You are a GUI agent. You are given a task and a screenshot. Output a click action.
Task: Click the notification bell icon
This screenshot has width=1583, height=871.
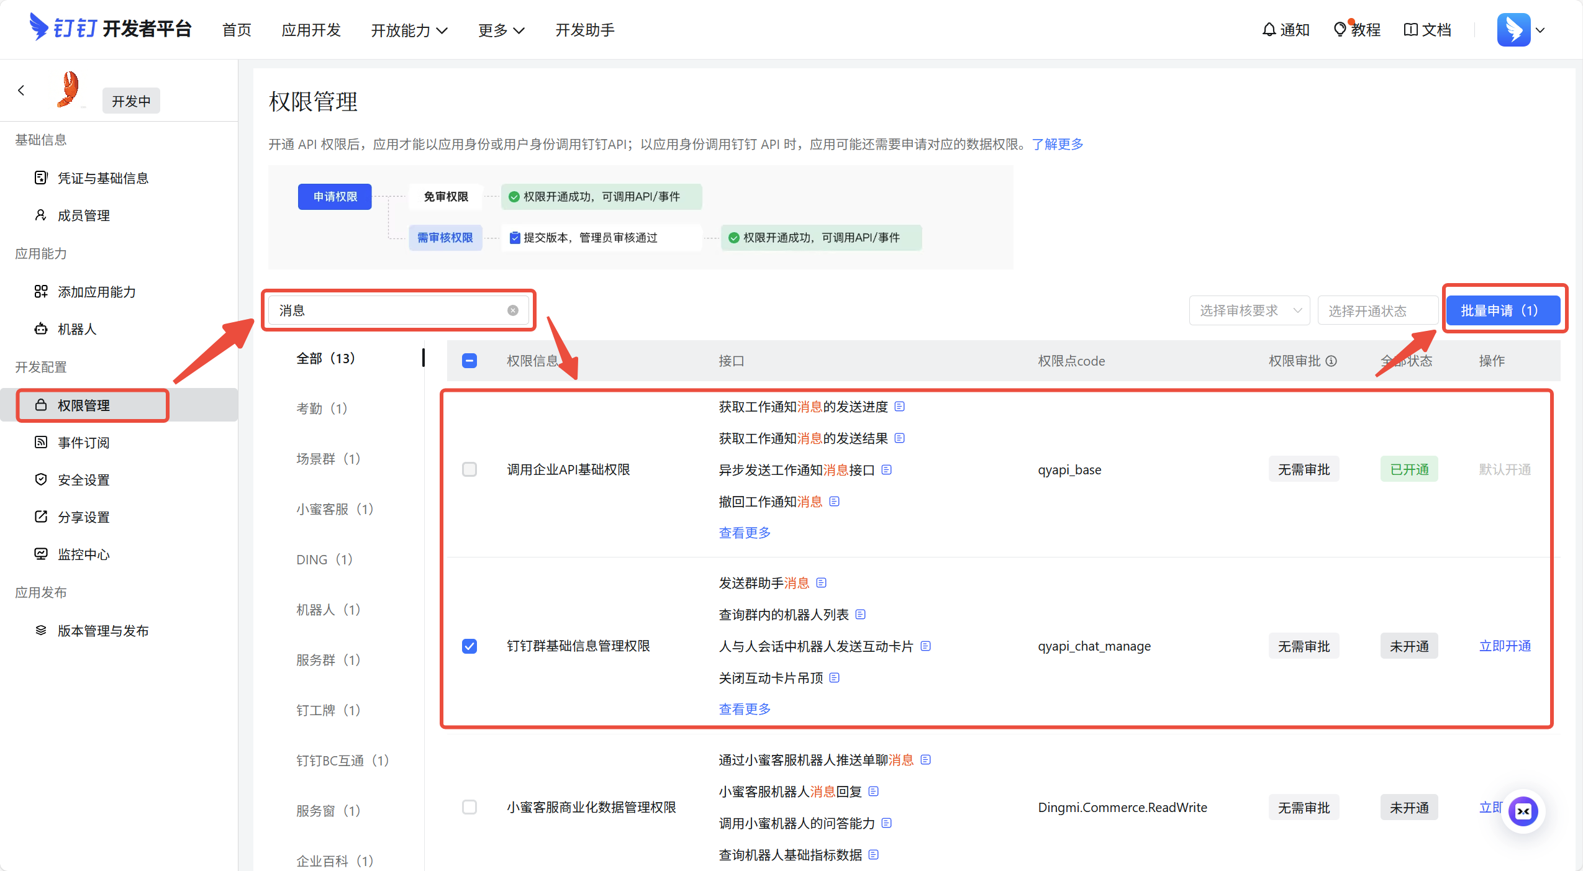[1269, 30]
